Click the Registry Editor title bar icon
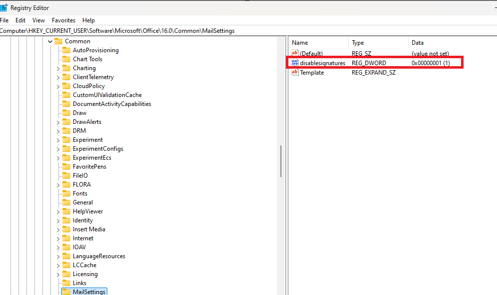Image resolution: width=497 pixels, height=295 pixels. (4, 7)
